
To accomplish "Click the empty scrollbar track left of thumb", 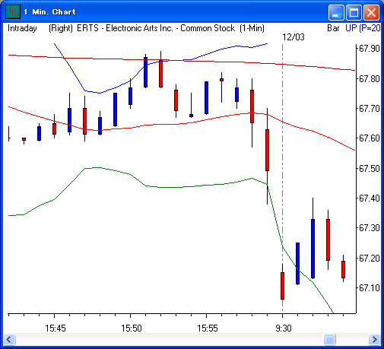I will pyautogui.click(x=170, y=339).
